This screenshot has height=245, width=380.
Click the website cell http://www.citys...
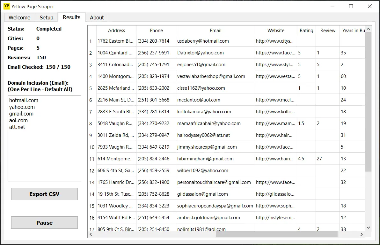pyautogui.click(x=276, y=41)
